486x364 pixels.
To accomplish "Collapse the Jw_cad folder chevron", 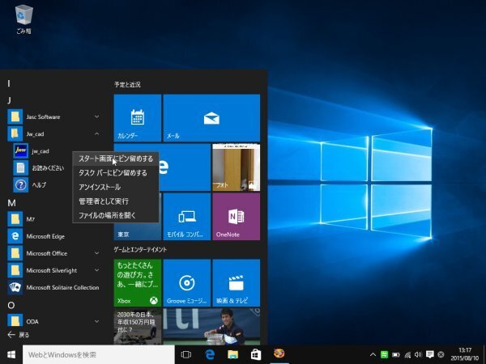I will click(x=96, y=133).
